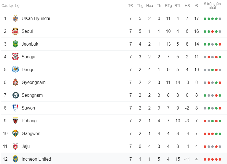Click the Seongnam club badge
This screenshot has width=227, height=164.
(x=15, y=95)
